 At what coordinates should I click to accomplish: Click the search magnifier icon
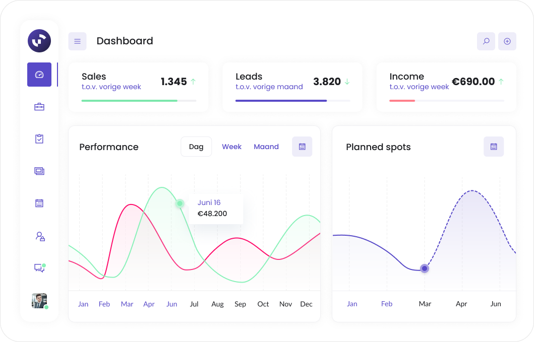486,41
